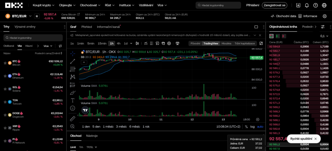
Task: Open the Informační kanál tab
Action: (108, 27)
